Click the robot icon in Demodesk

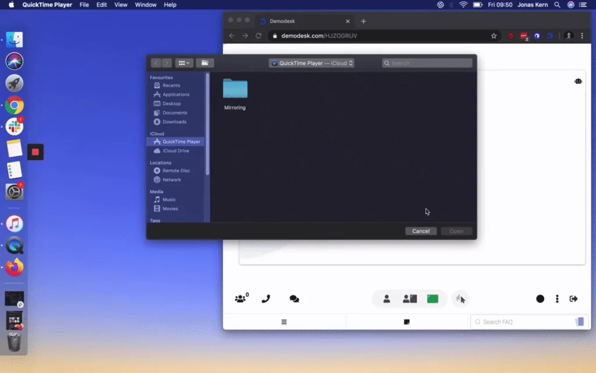[578, 81]
